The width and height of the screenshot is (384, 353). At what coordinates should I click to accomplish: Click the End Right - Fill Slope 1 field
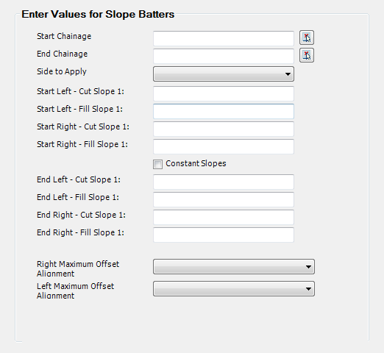click(x=224, y=235)
